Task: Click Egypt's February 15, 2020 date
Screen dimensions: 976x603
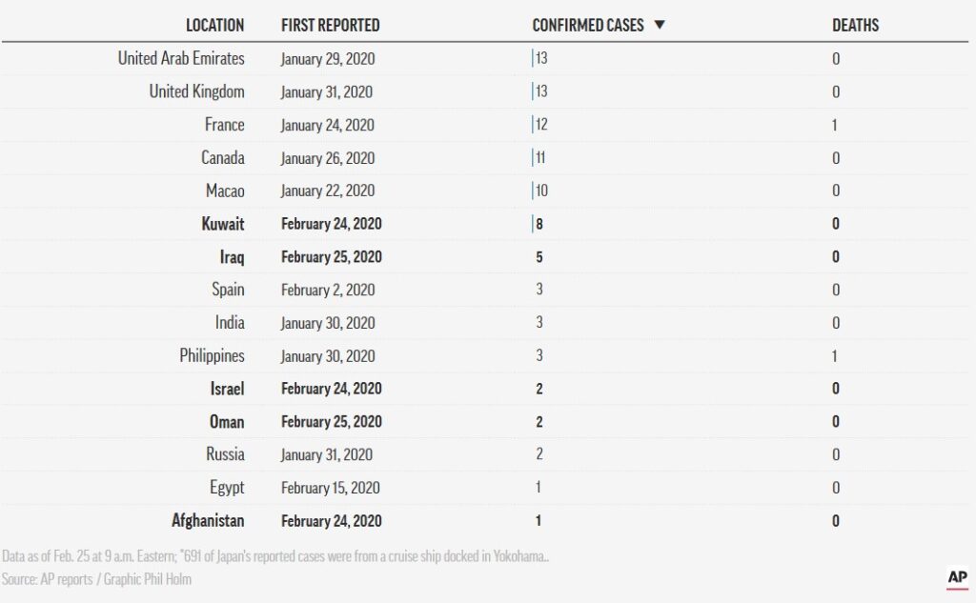Action: point(330,488)
